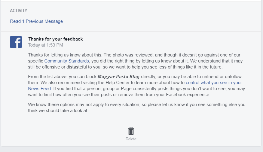Click the Facebook logo avatar icon
The width and height of the screenshot is (263, 152).
tap(16, 42)
